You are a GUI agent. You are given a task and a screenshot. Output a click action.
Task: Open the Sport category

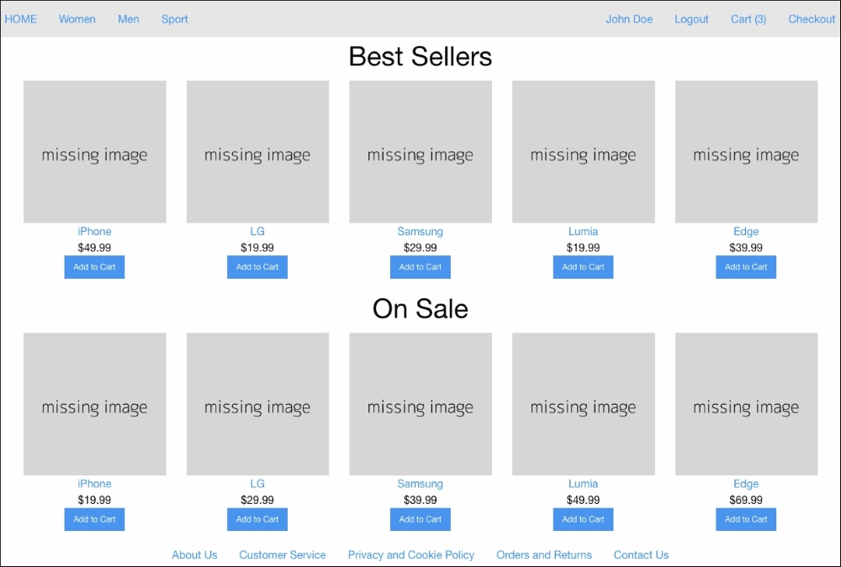175,19
